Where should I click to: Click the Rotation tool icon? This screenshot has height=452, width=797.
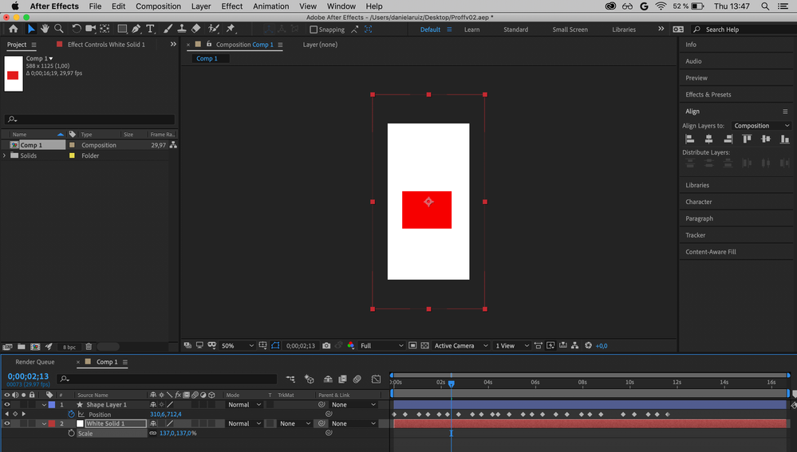tap(76, 29)
